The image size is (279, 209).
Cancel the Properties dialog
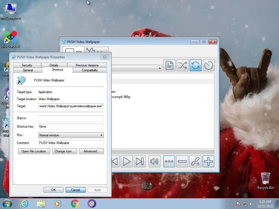click(x=75, y=190)
